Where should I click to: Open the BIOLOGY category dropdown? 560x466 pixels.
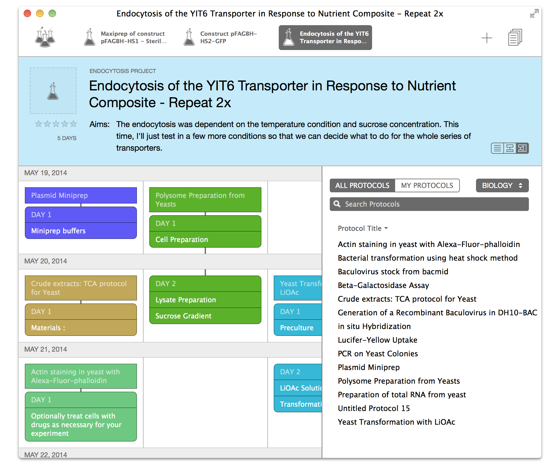[x=502, y=185]
